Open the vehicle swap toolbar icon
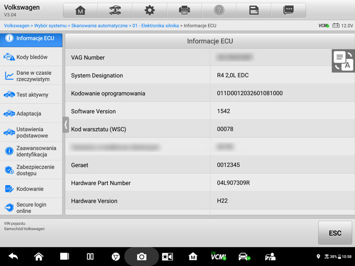 [x=115, y=10]
